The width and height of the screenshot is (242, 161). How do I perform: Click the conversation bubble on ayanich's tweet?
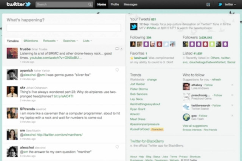[117, 70]
